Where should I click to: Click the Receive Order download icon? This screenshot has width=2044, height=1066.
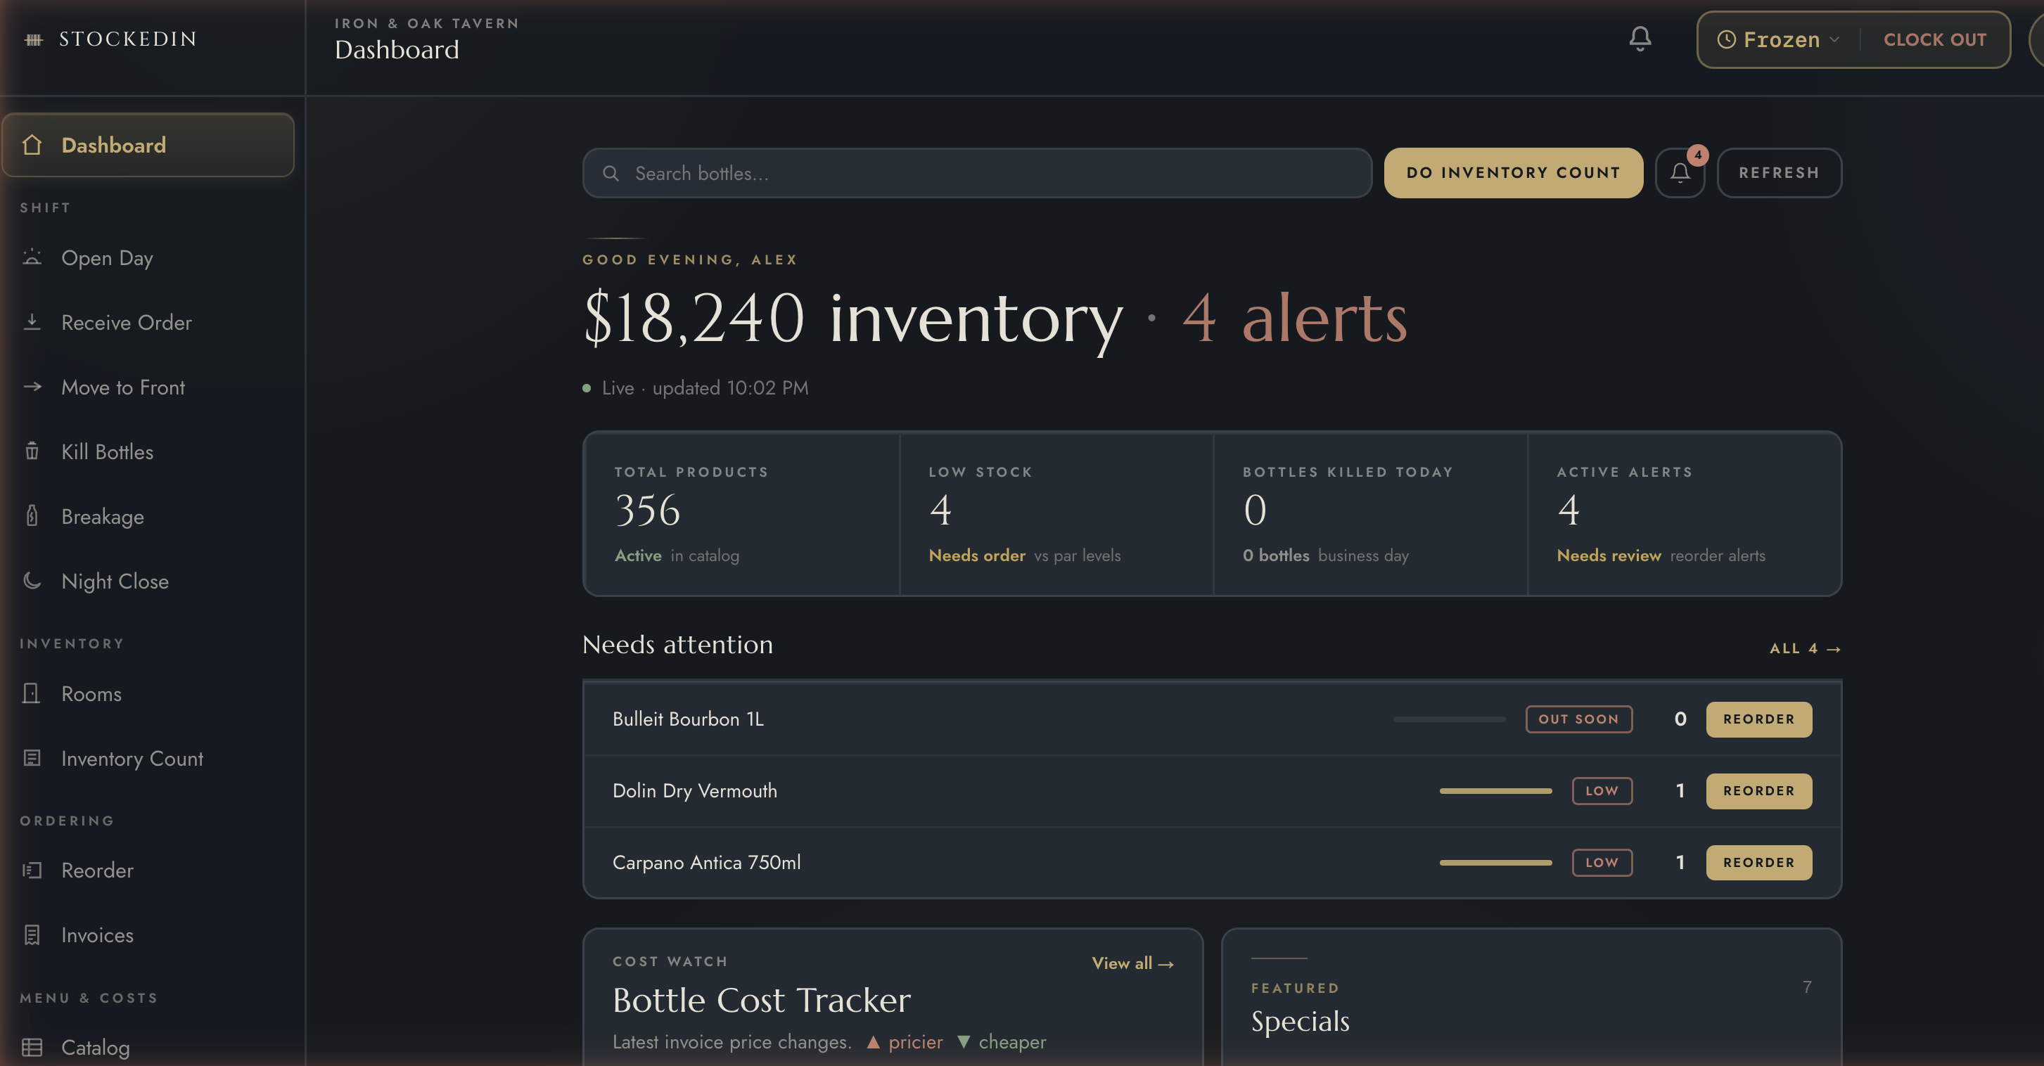tap(32, 322)
